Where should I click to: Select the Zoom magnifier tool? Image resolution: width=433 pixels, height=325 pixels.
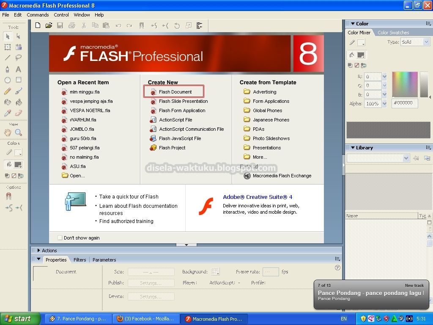click(18, 132)
